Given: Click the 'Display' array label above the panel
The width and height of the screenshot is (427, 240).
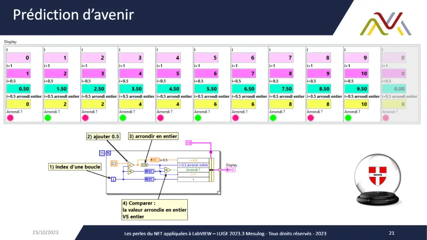Looking at the screenshot, I should (10, 42).
